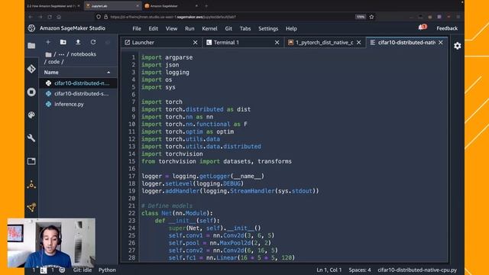
Task: Click the Python language status item
Action: pyautogui.click(x=107, y=270)
